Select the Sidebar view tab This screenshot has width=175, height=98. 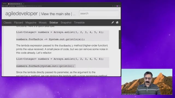tap(54, 23)
